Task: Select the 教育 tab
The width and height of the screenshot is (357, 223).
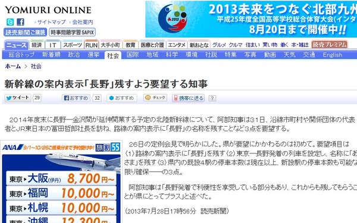Action: (130, 45)
